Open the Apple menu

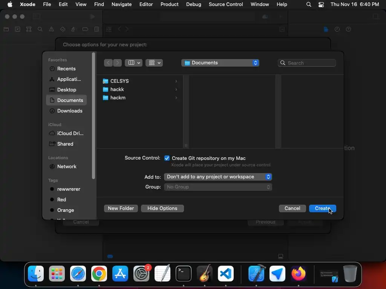[10, 4]
